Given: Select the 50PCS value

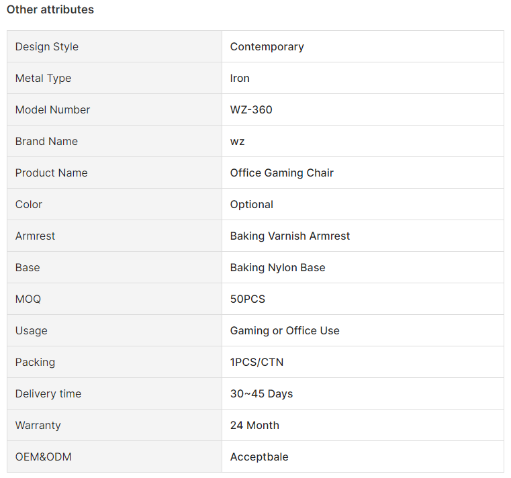Looking at the screenshot, I should pos(248,299).
